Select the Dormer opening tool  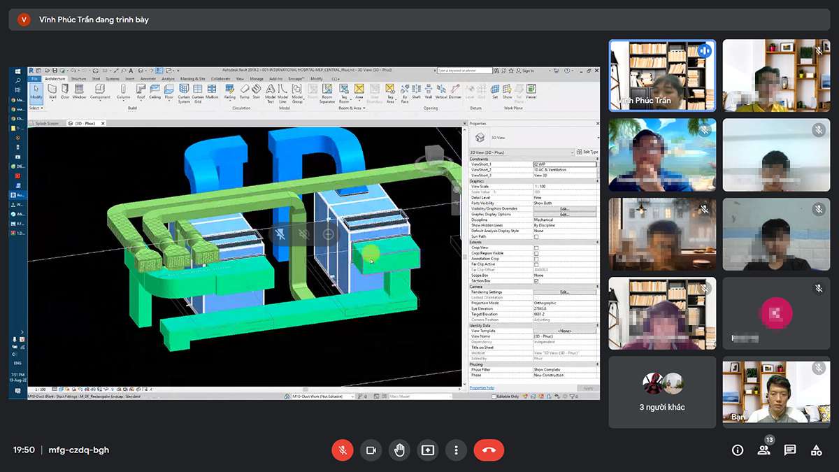(x=455, y=92)
